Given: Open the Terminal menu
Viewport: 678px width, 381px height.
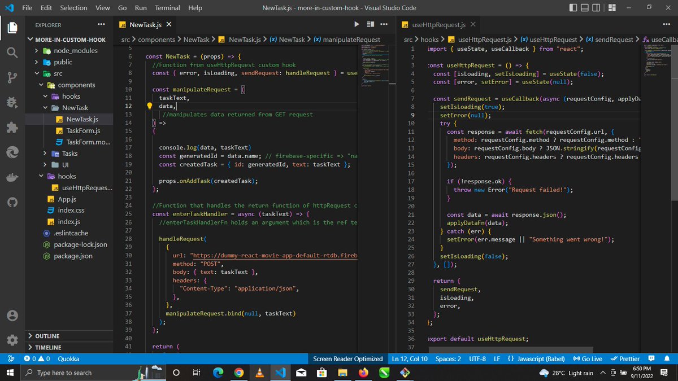Looking at the screenshot, I should pyautogui.click(x=167, y=8).
